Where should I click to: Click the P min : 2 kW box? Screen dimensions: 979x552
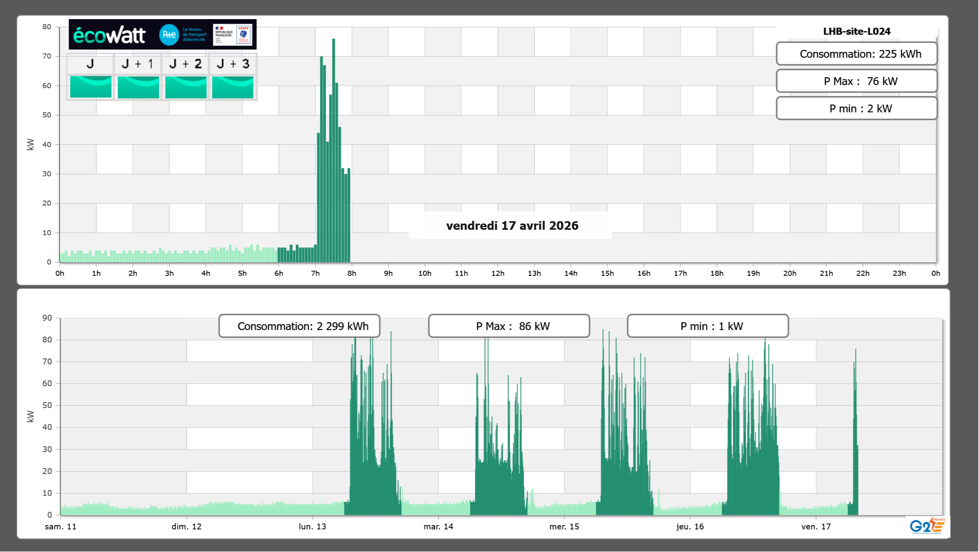[x=856, y=108]
